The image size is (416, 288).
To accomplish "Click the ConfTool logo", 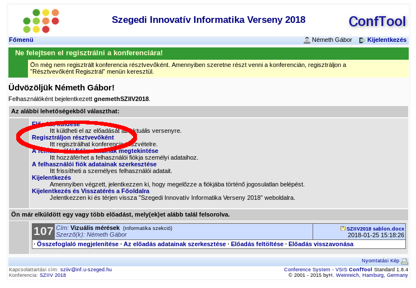I will point(377,21).
